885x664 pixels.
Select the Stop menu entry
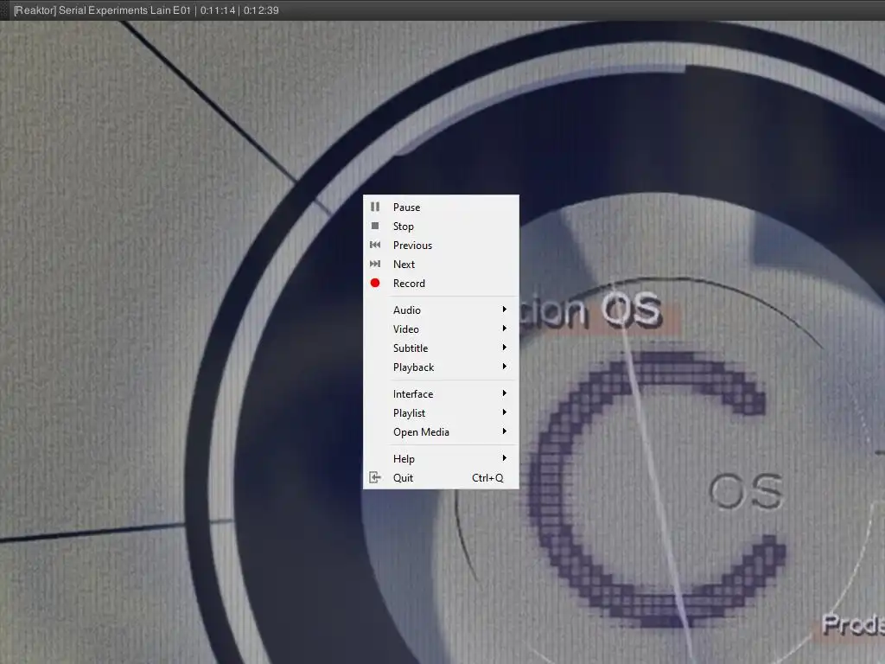pyautogui.click(x=441, y=227)
